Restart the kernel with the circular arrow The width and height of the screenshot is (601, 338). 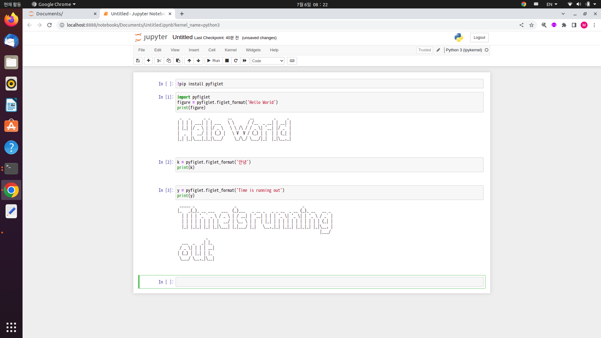236,61
